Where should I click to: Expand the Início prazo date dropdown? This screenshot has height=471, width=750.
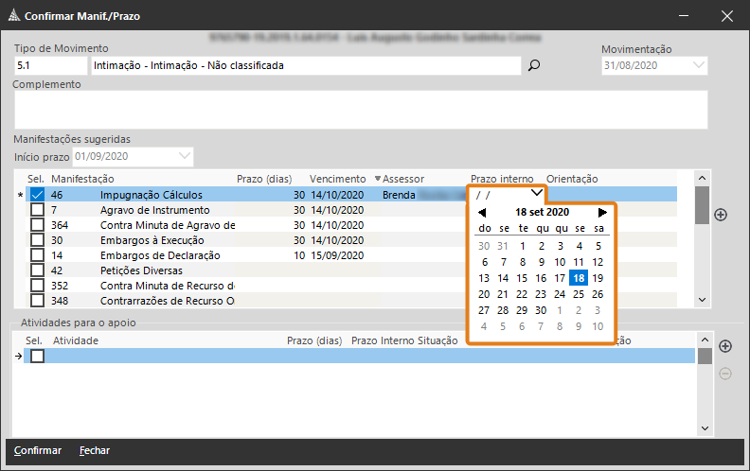(x=185, y=155)
